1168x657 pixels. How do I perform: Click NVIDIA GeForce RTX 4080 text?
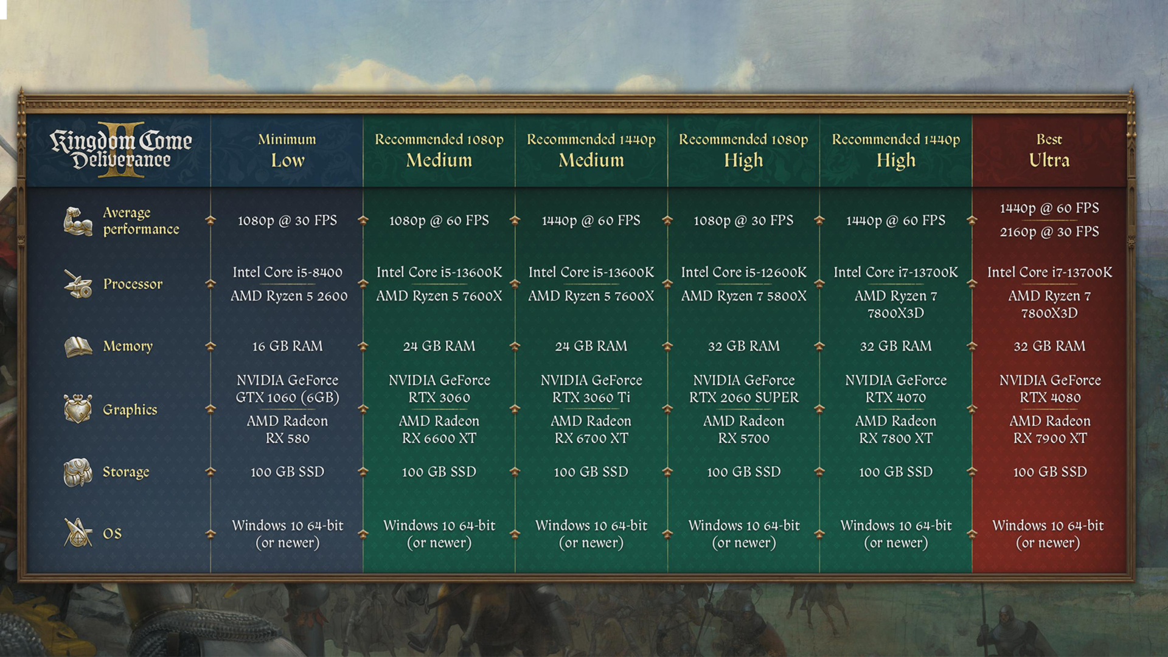tap(1050, 389)
